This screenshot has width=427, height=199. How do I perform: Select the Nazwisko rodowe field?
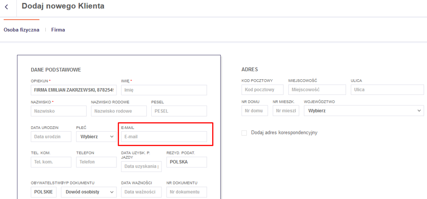point(118,111)
